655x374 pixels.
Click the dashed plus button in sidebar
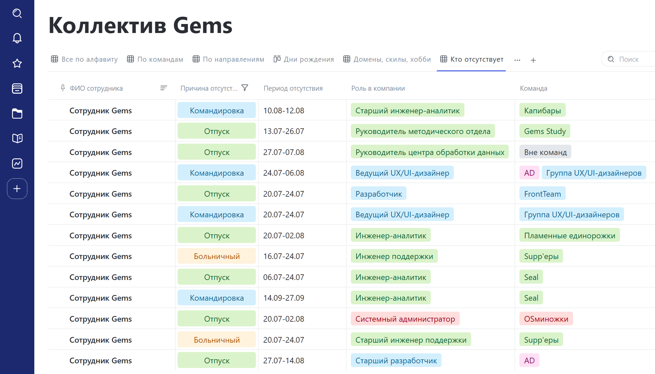tap(17, 189)
